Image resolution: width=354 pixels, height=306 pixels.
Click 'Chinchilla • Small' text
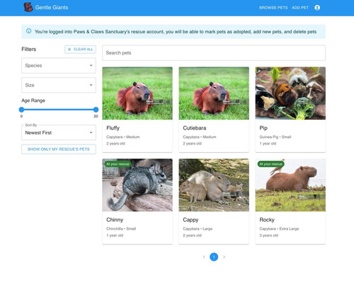click(121, 229)
